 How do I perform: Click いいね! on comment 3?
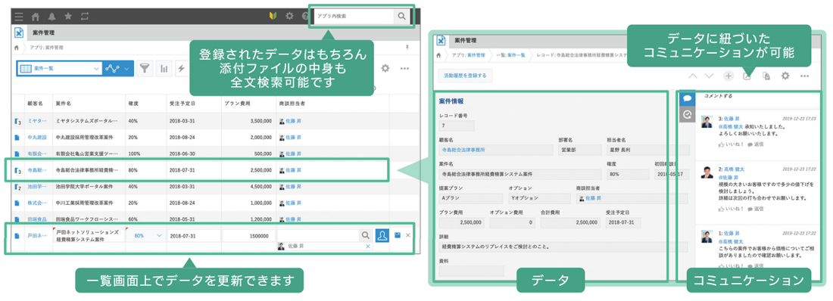click(x=730, y=144)
